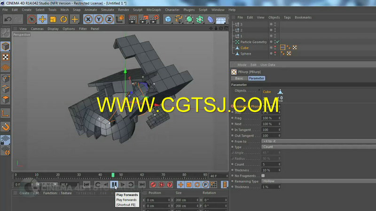
Task: Click Make Editable icon in left sidebar
Action: pos(5,33)
